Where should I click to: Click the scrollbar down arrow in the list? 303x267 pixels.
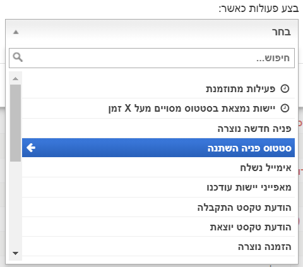point(16,253)
